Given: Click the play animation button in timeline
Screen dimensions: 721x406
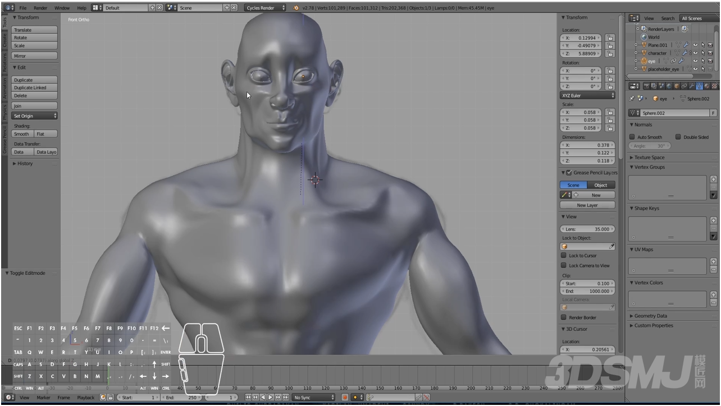Looking at the screenshot, I should (271, 398).
